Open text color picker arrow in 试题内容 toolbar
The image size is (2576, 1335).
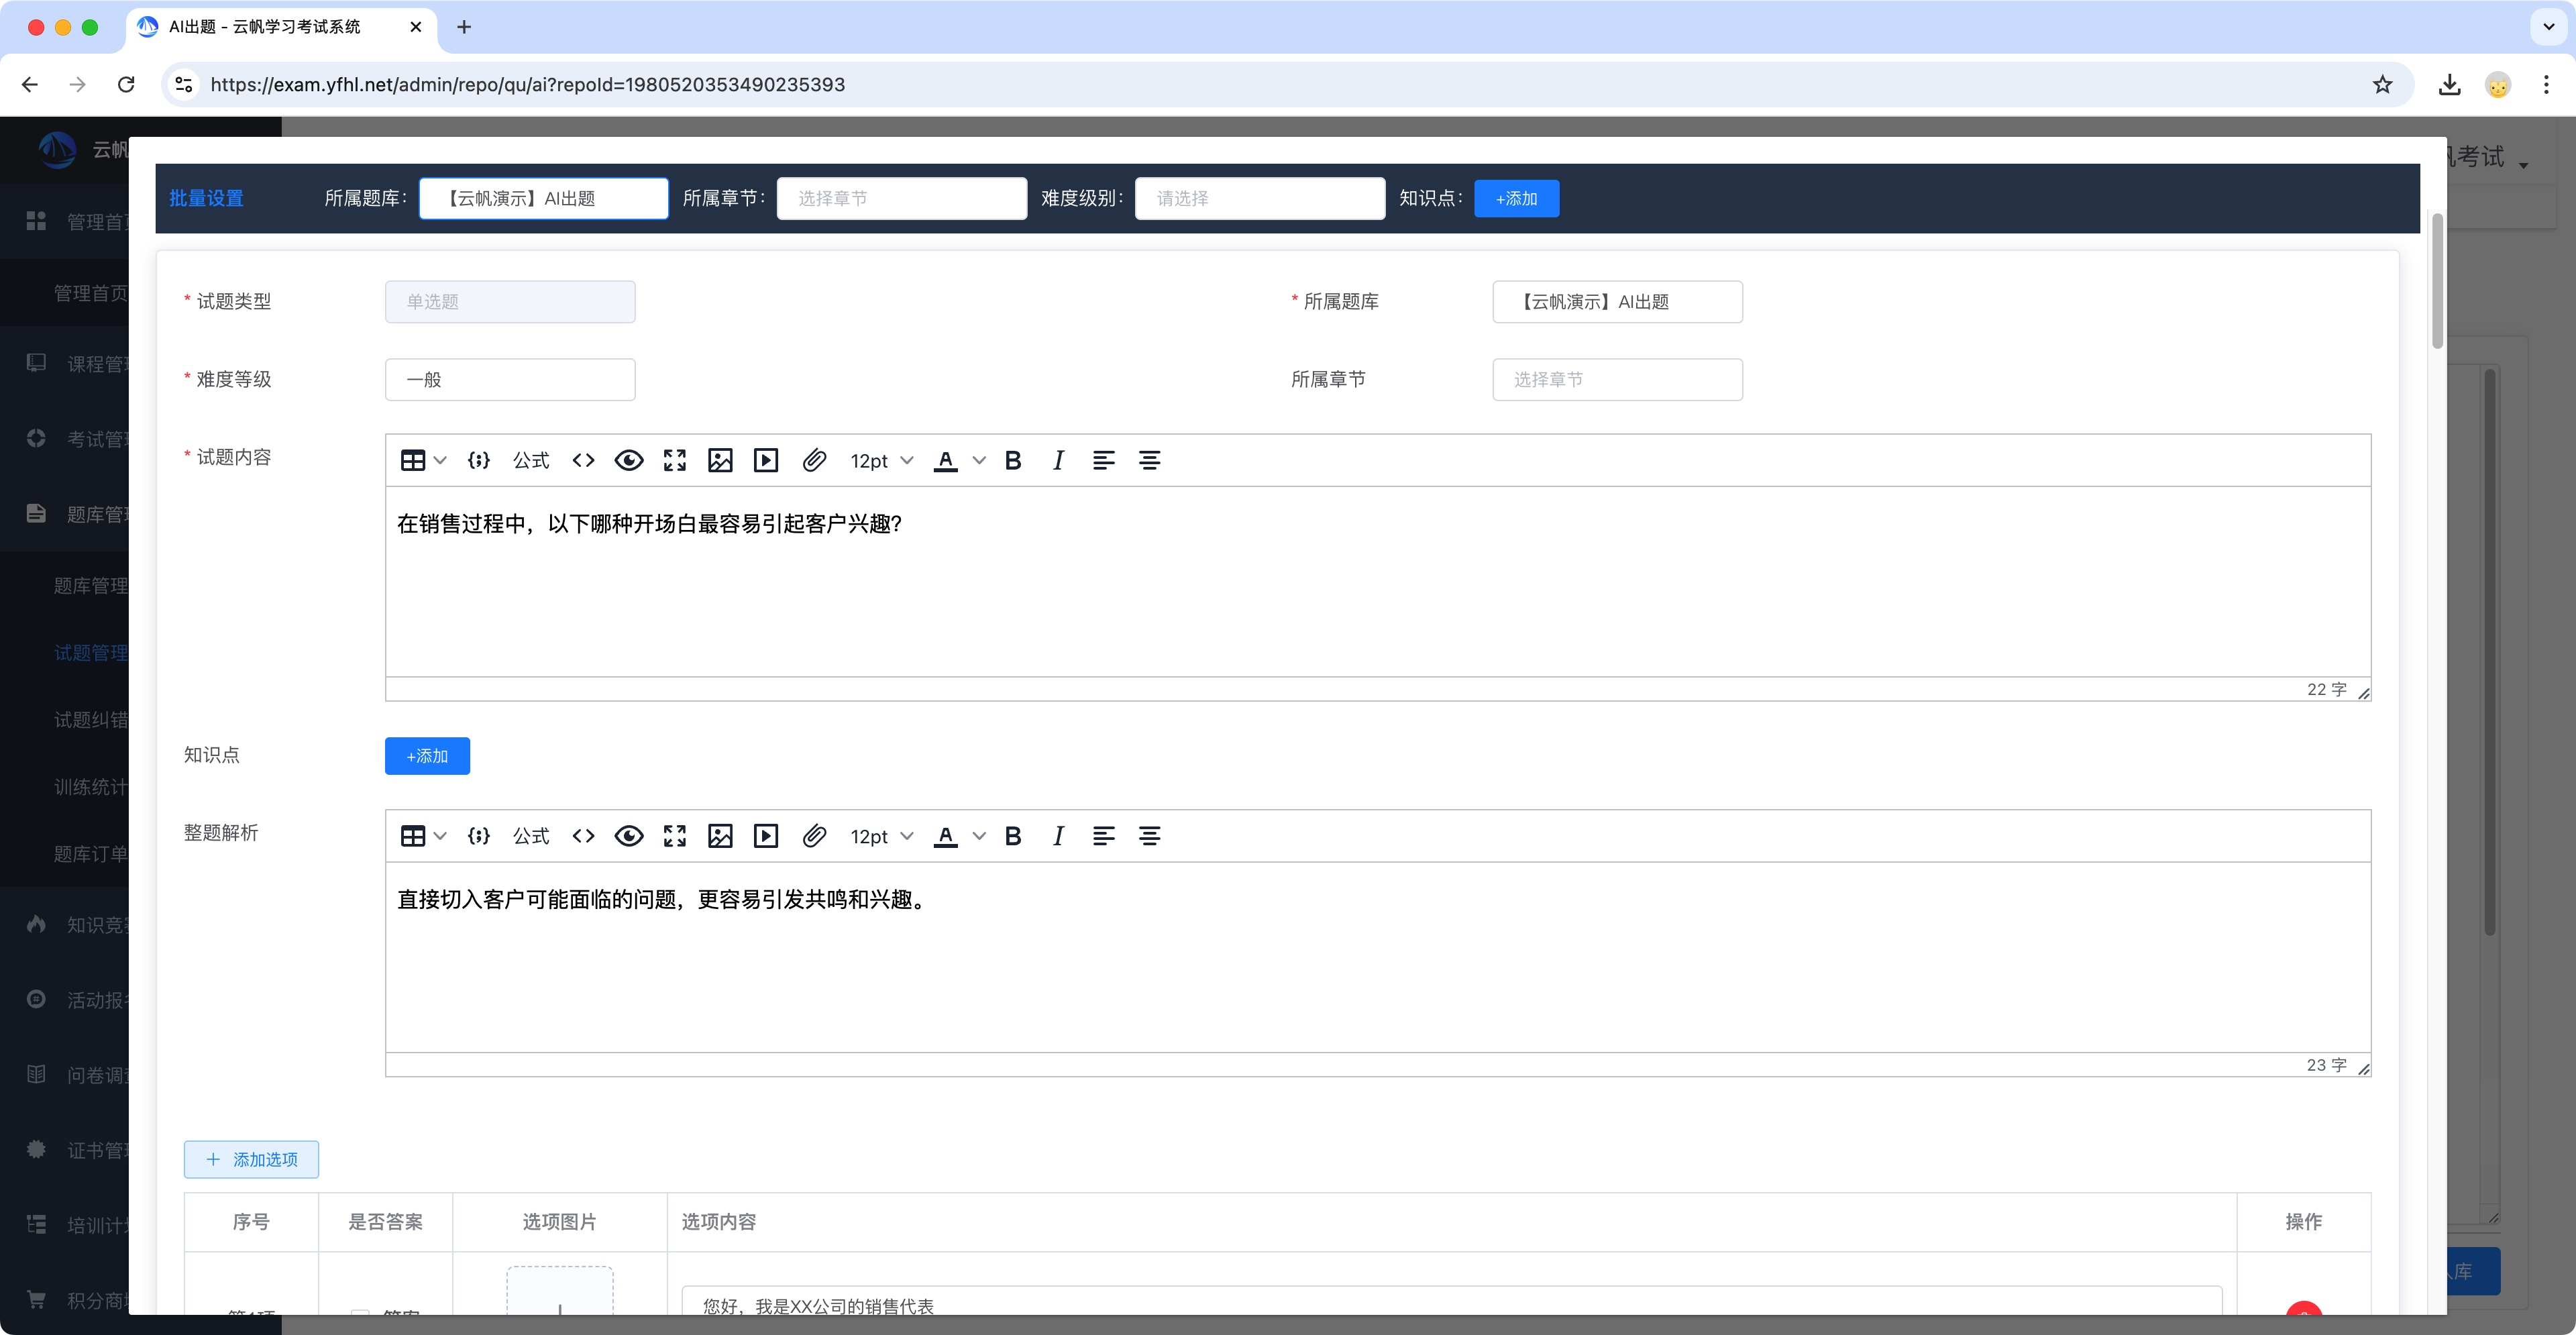[979, 460]
